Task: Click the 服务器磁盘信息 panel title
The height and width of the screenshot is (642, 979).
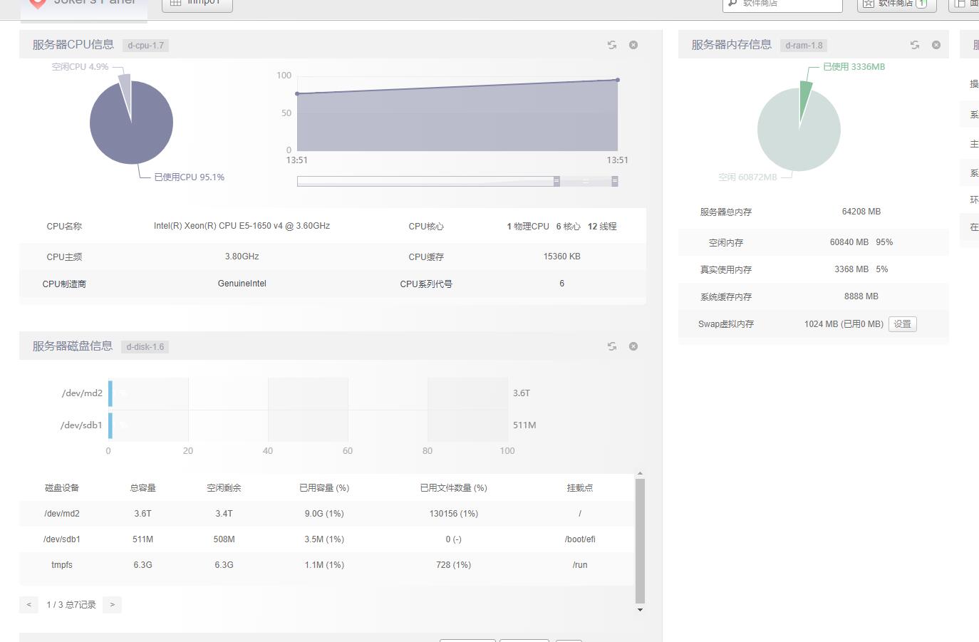Action: pyautogui.click(x=72, y=346)
